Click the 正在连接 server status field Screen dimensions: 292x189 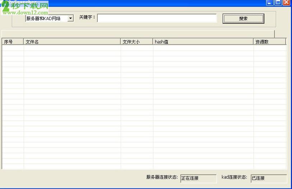pyautogui.click(x=198, y=178)
